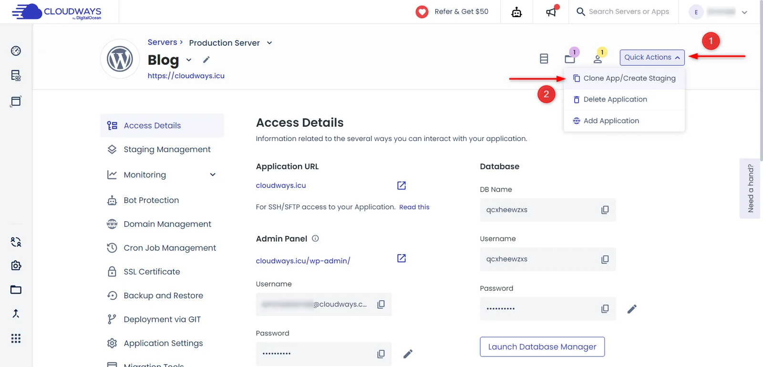Copy the Admin Panel username
Screen dimensions: 763x367
click(x=381, y=305)
